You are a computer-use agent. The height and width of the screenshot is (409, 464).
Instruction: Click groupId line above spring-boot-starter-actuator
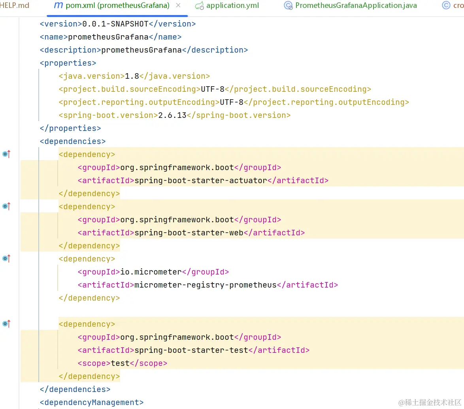(x=179, y=168)
